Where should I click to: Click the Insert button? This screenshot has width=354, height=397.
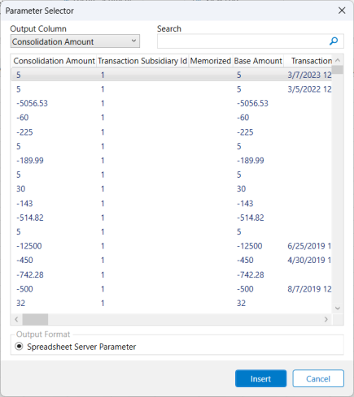pos(260,378)
